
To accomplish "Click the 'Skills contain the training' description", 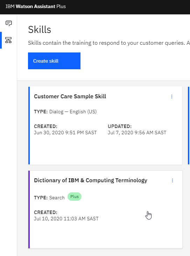I will (109, 43).
